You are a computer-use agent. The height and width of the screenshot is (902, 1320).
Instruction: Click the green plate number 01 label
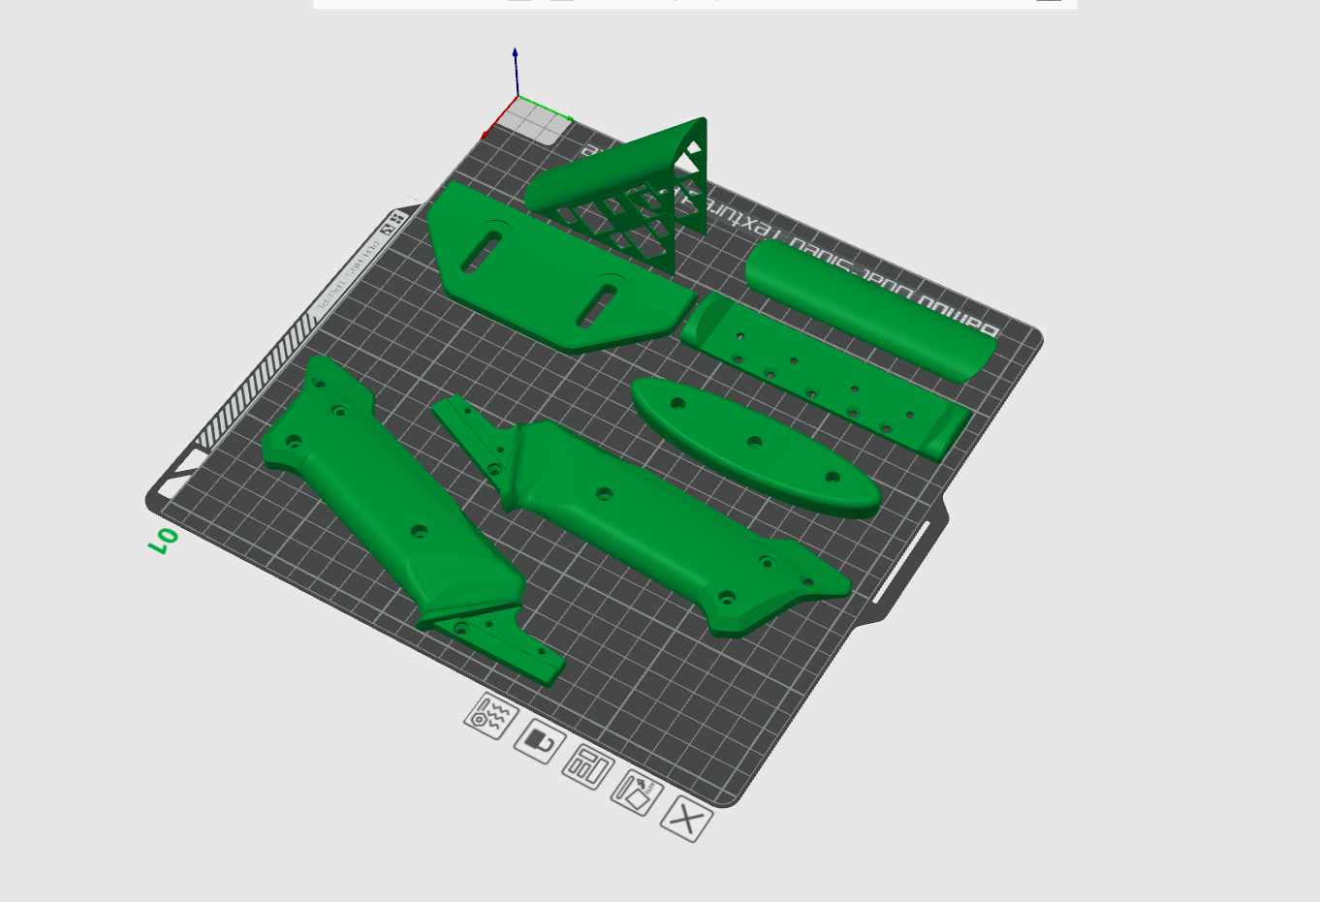(164, 540)
